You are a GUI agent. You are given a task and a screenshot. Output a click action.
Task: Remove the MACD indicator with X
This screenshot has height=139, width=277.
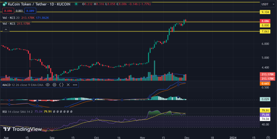[x=68, y=85]
